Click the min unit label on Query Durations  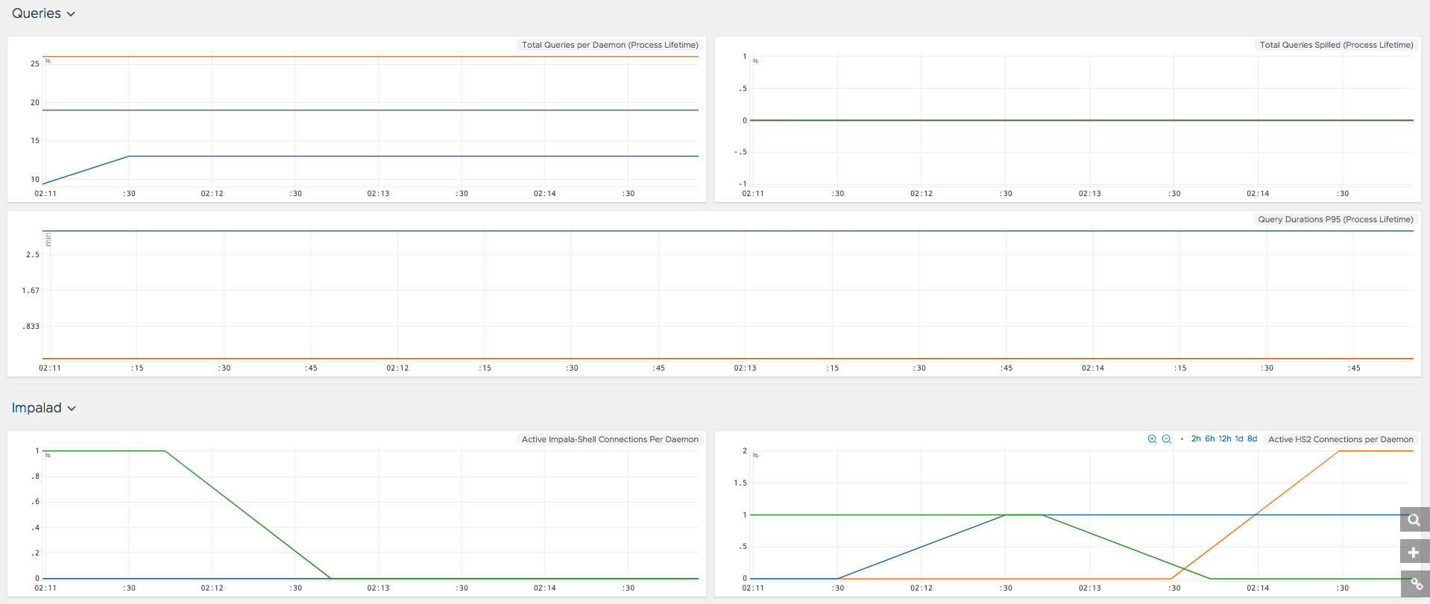click(x=48, y=239)
